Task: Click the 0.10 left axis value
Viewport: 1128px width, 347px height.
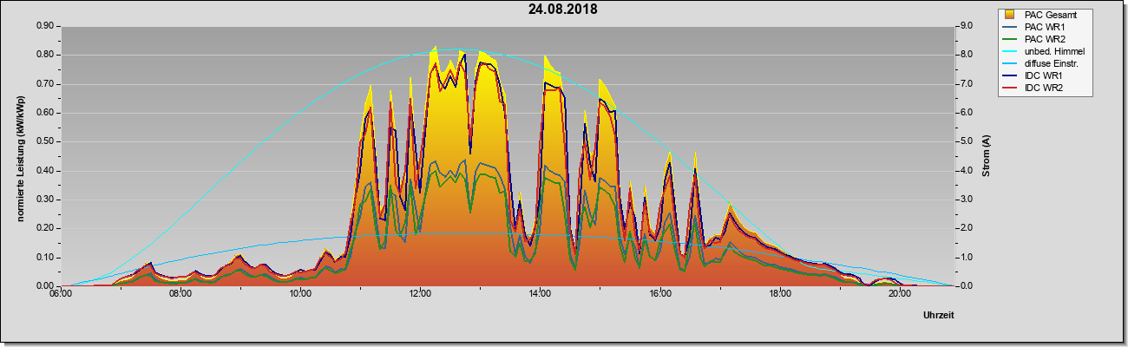Action: click(x=46, y=258)
